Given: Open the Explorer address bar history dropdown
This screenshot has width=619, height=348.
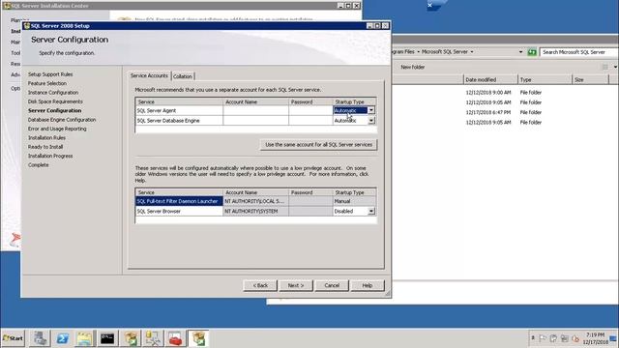Looking at the screenshot, I should 520,52.
